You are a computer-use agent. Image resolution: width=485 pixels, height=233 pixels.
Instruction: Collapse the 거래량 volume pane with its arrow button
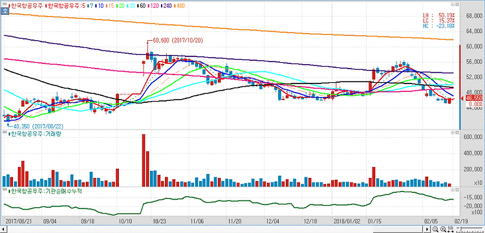[x=452, y=132]
